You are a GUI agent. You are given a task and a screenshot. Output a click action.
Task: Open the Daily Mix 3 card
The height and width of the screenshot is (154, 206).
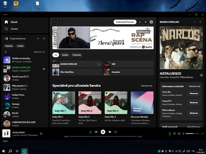pyautogui.click(x=116, y=108)
